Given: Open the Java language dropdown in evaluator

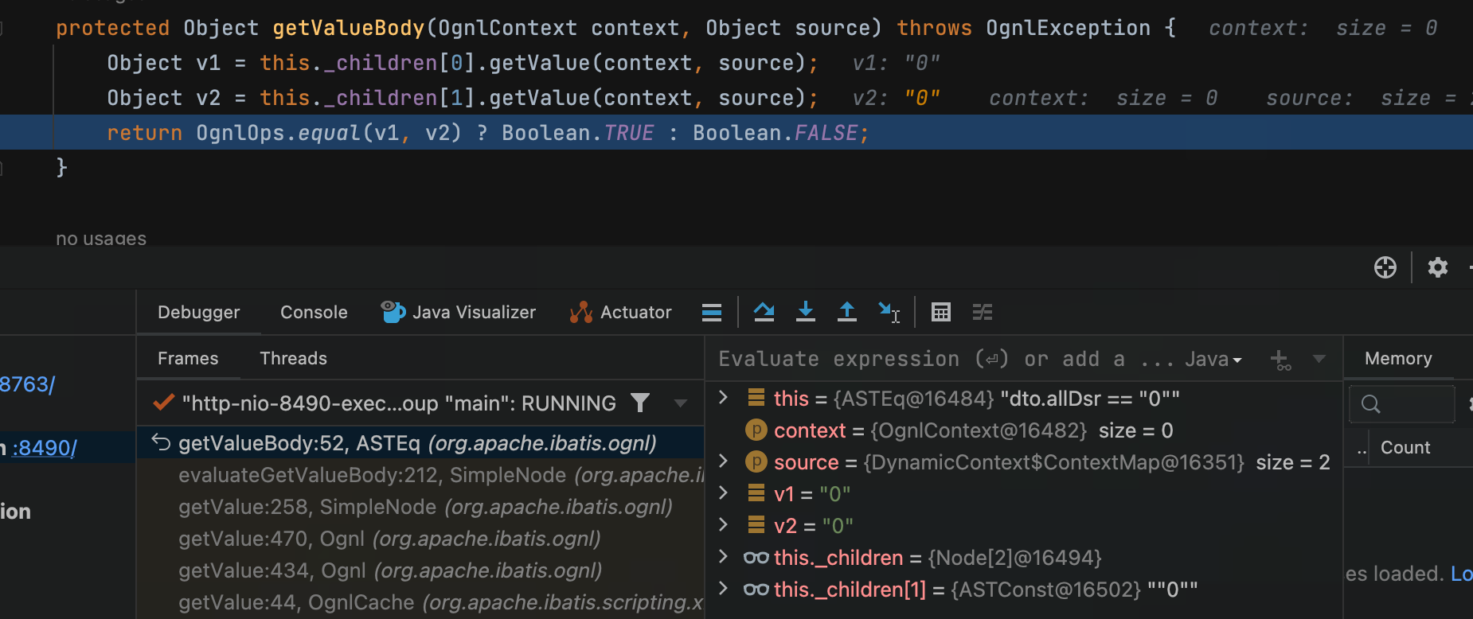Looking at the screenshot, I should pos(1213,360).
